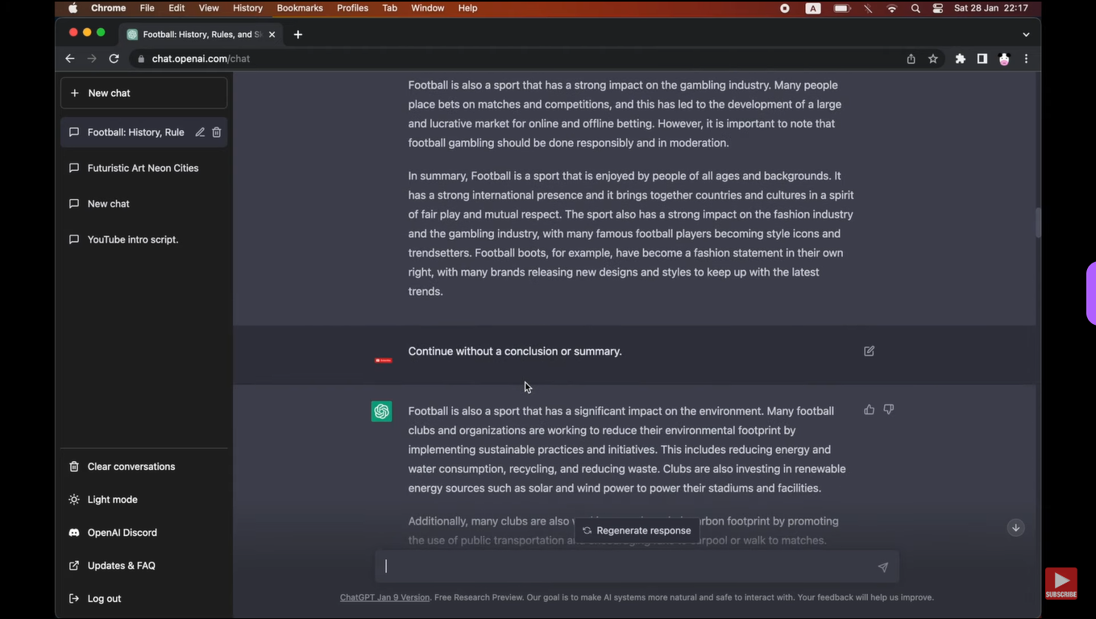Rename the Football chat with pencil icon

pyautogui.click(x=200, y=132)
